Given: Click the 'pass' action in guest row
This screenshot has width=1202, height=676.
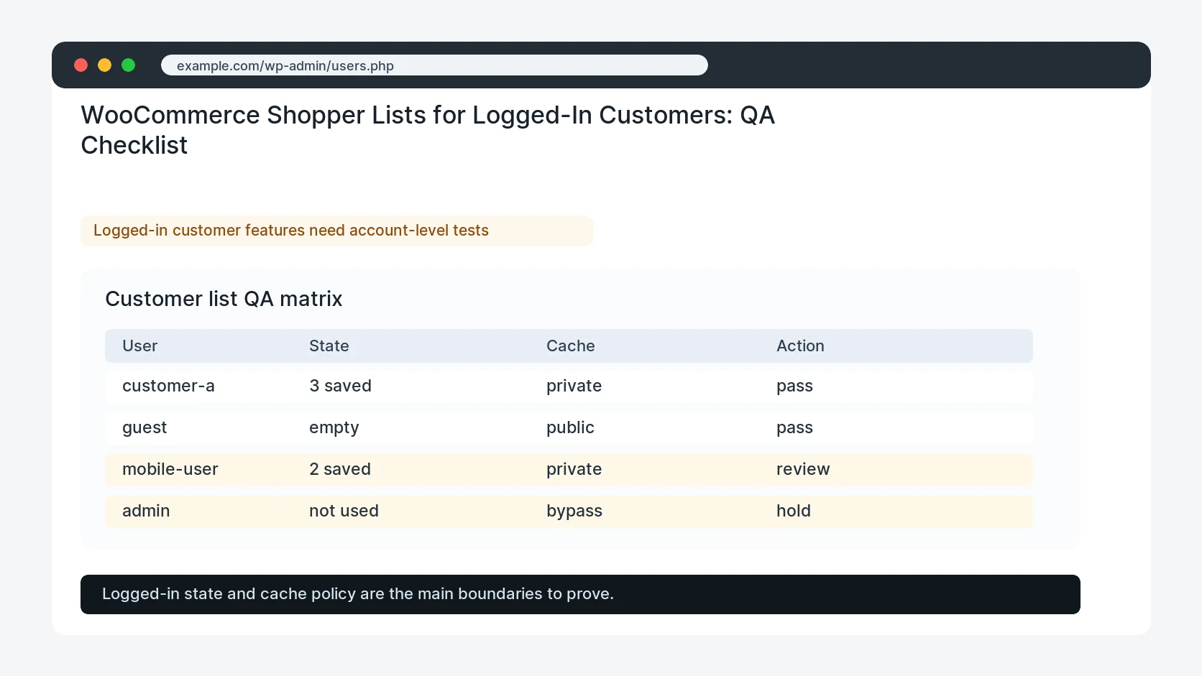Looking at the screenshot, I should pos(794,428).
